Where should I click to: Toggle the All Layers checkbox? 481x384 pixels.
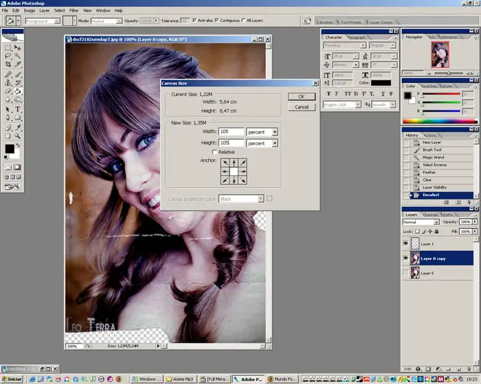point(243,21)
